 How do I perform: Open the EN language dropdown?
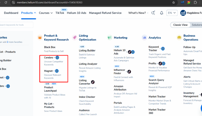pos(172,13)
